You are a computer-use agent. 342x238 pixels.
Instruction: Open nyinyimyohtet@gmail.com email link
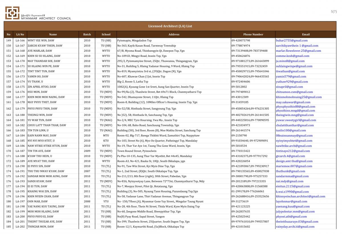[294, 140]
